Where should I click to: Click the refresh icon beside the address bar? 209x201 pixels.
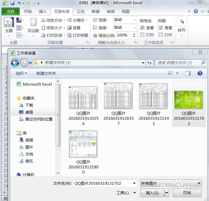coord(150,63)
